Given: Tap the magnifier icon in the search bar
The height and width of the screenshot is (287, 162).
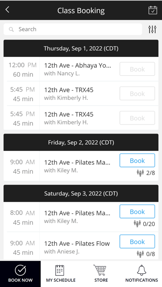Looking at the screenshot, I should click(x=12, y=29).
